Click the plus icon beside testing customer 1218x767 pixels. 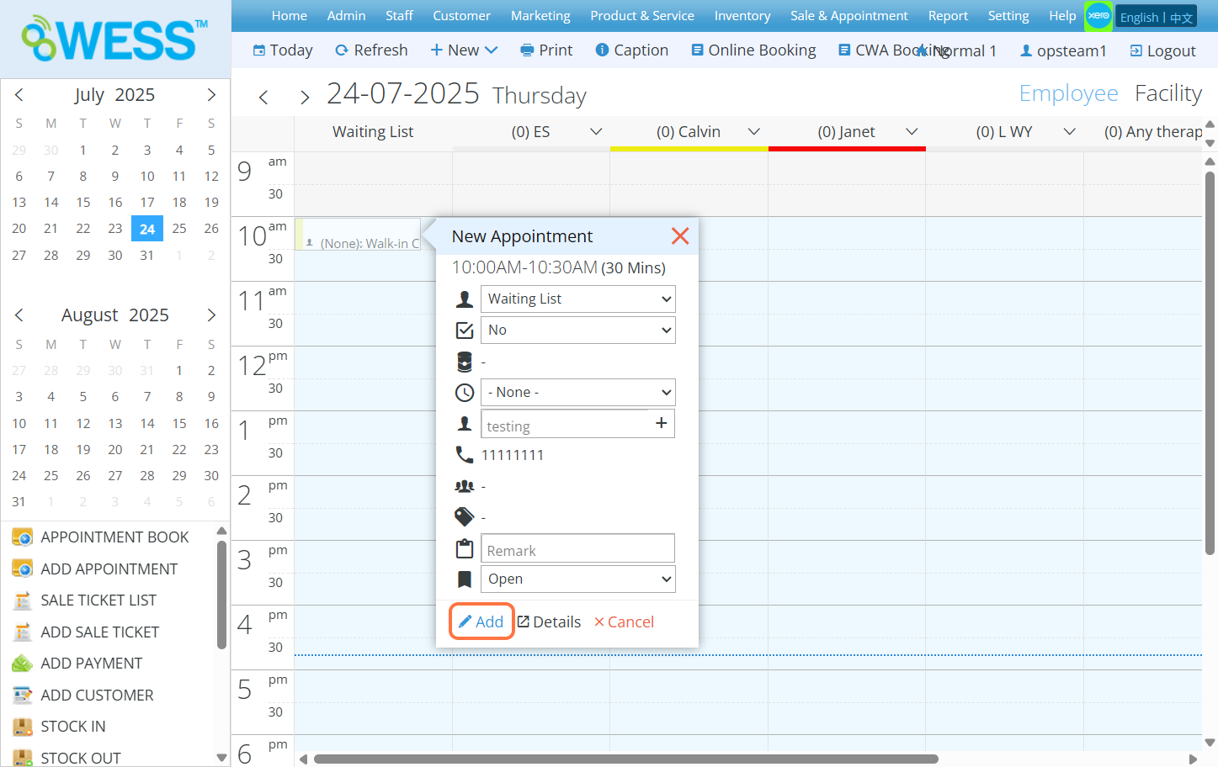pyautogui.click(x=661, y=423)
